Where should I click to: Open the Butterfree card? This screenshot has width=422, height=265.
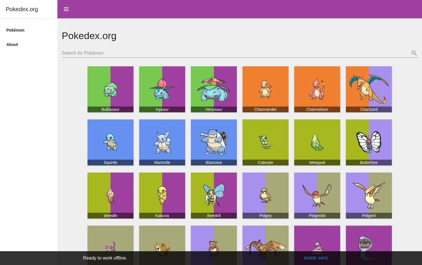(x=369, y=142)
